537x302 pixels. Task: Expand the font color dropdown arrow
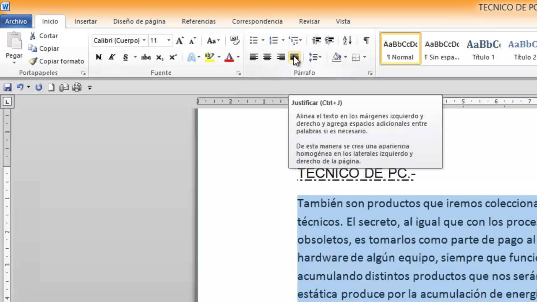tap(238, 57)
